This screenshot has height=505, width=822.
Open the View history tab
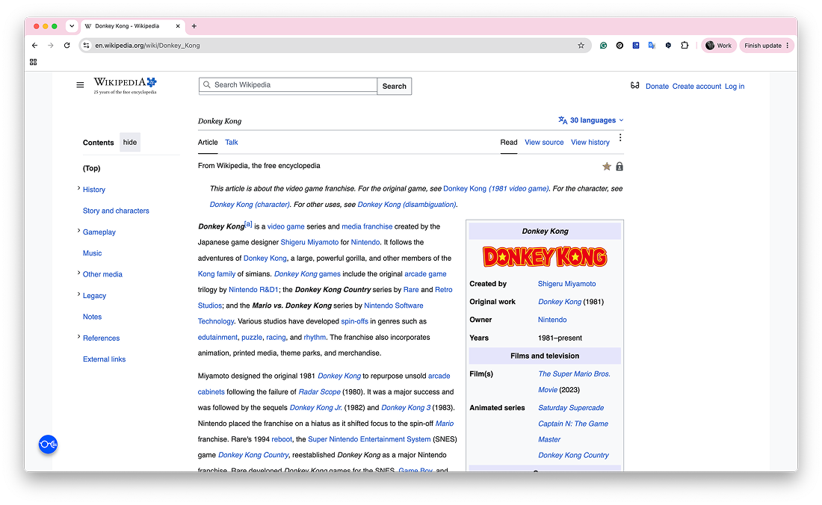pyautogui.click(x=590, y=143)
